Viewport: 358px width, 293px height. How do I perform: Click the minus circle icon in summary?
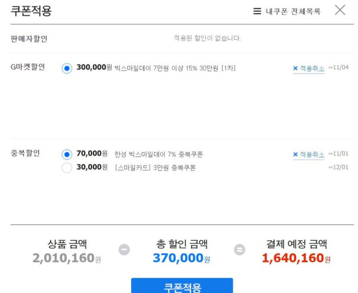[x=124, y=249]
